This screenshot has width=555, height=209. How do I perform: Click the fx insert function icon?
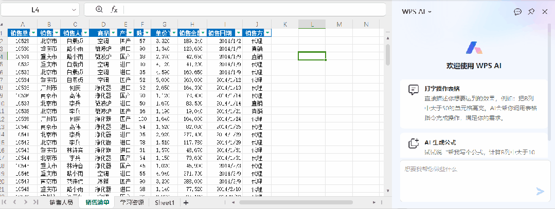114,10
